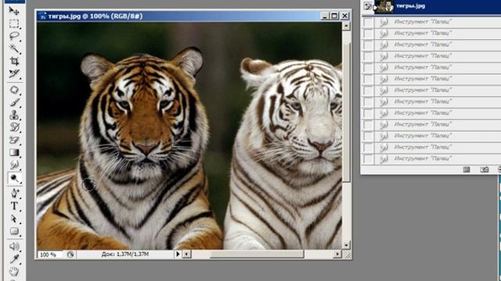
Task: Click the horizontal scrollbar thumb of image window
Action: tap(258, 254)
